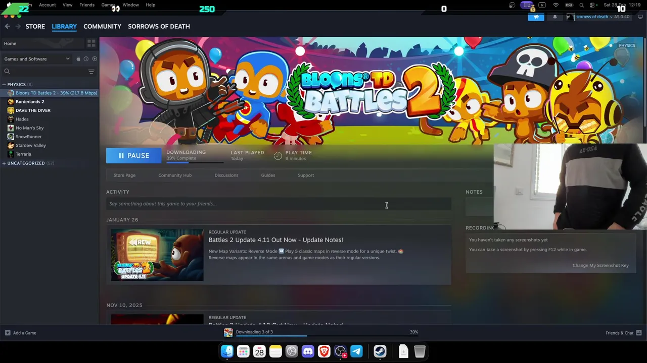Open Steam in the dock
The image size is (647, 363).
tap(380, 351)
